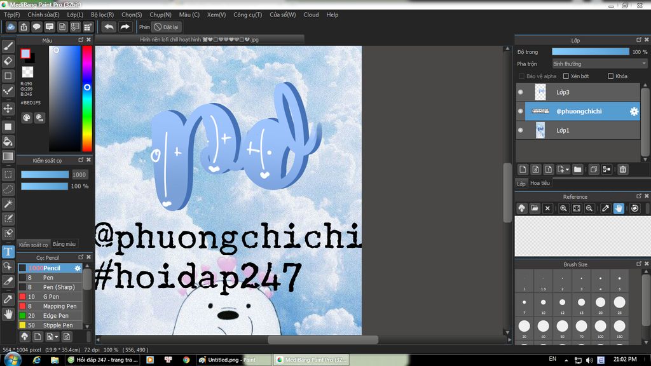Click the rotate reset icon in Reference panel
651x366 pixels.
coord(635,208)
